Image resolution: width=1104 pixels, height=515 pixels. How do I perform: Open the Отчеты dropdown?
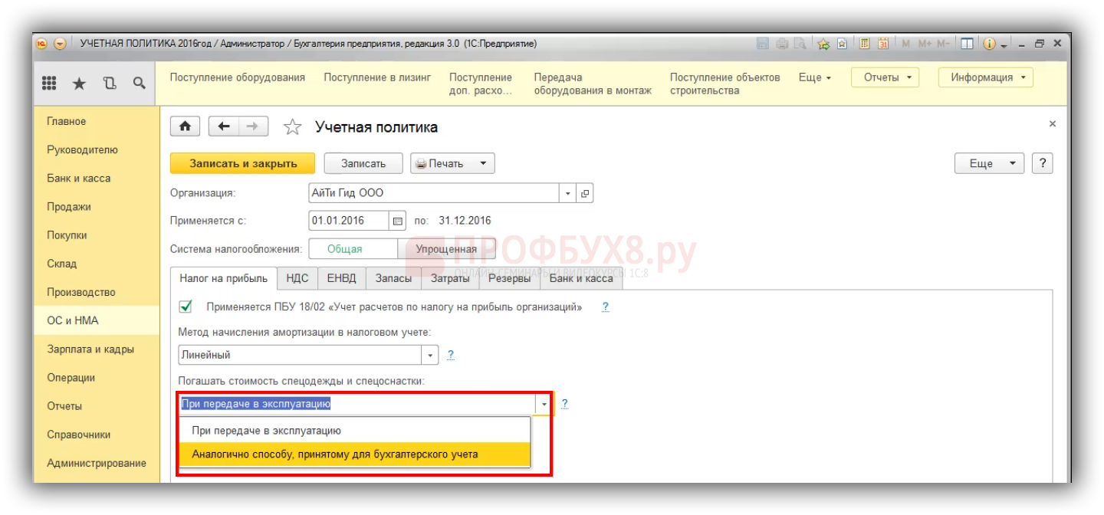point(886,77)
